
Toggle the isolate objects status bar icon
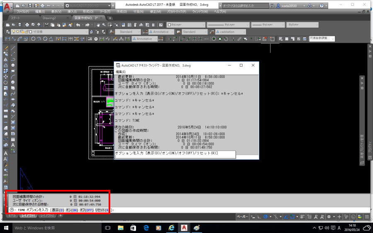(x=346, y=216)
